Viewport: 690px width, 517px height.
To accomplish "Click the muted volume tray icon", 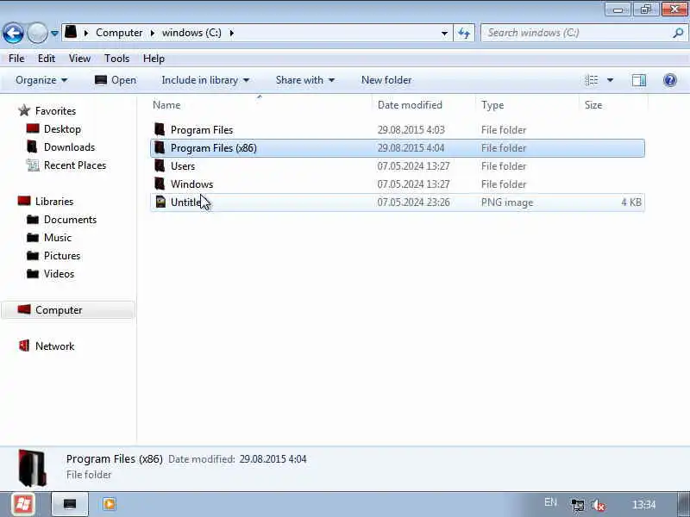I will point(598,505).
